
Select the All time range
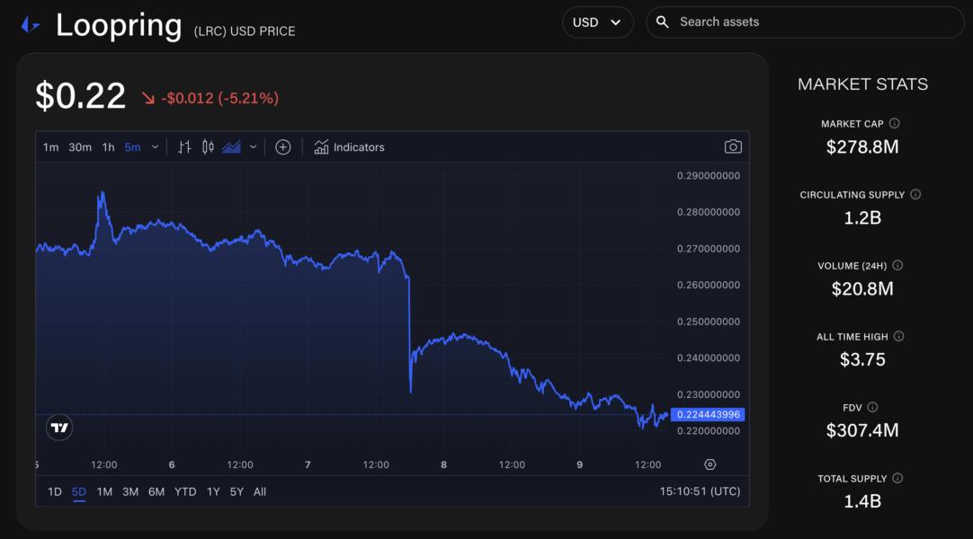point(260,491)
